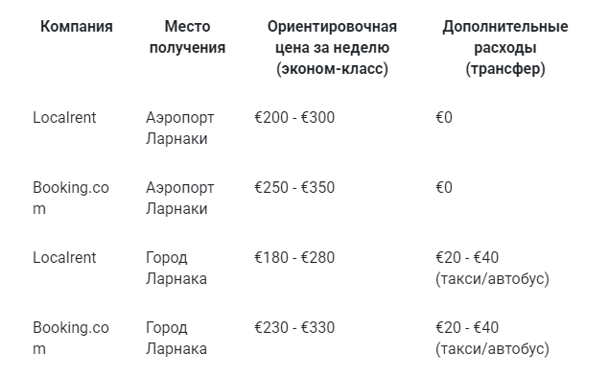Click the Дополнительные расходы (трансфер) header
This screenshot has width=609, height=378.
504,48
